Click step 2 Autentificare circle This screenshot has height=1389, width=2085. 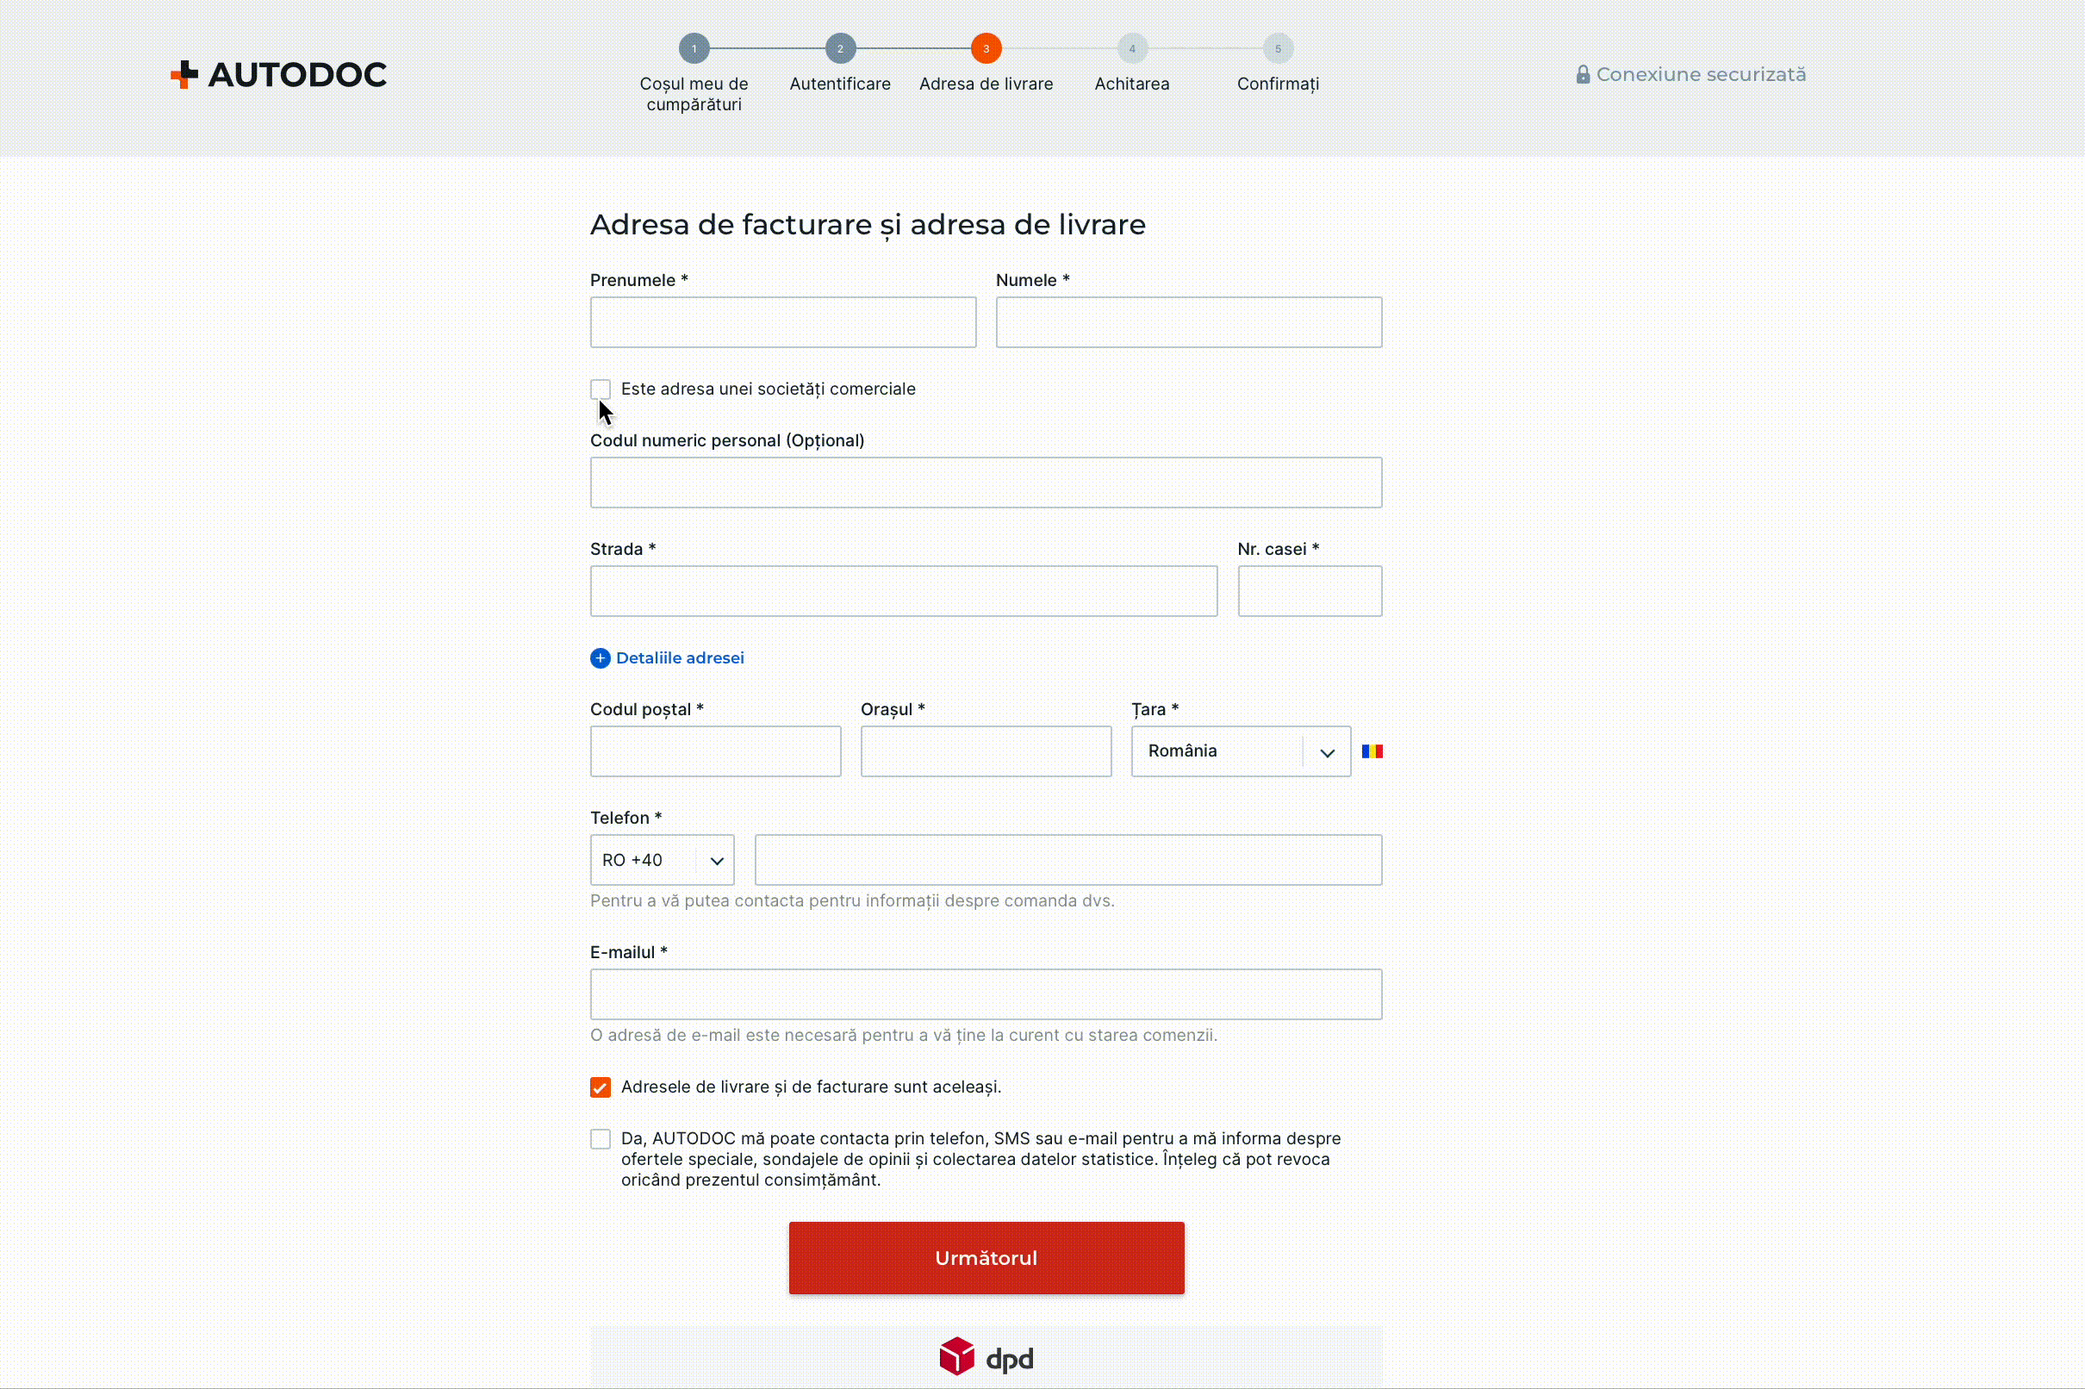tap(840, 49)
